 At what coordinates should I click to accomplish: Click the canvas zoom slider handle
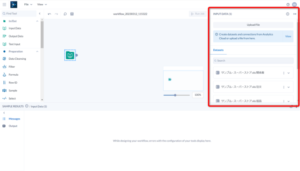(x=175, y=95)
